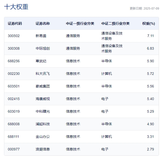Click security name 中际旭创
The width and height of the screenshot is (164, 158).
coord(43,48)
